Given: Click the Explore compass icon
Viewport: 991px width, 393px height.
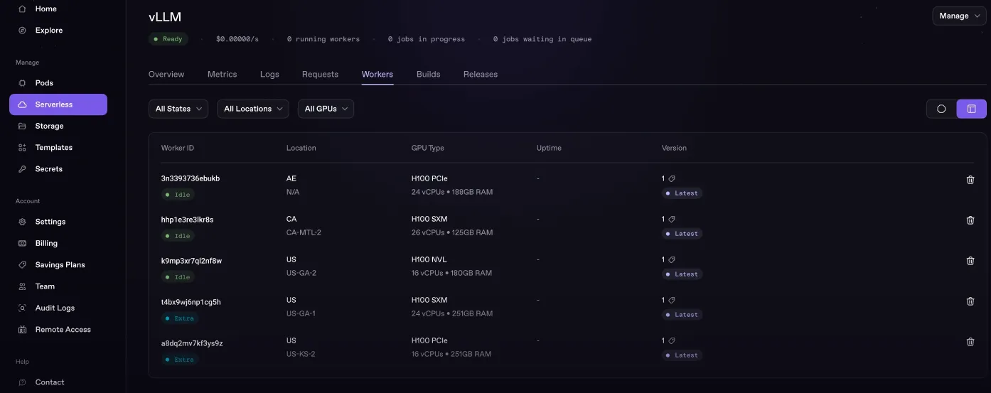Looking at the screenshot, I should click(x=22, y=31).
